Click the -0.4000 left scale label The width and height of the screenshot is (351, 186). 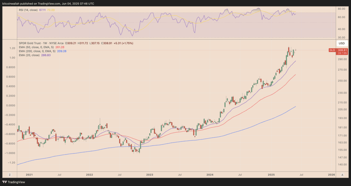click(10, 124)
